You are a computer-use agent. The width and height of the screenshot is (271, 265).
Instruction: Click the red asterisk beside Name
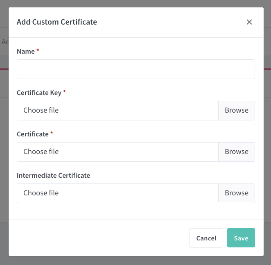point(38,51)
